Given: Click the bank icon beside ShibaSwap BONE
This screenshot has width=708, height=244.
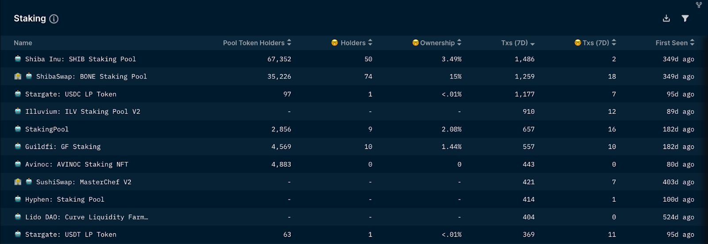Looking at the screenshot, I should pyautogui.click(x=18, y=76).
